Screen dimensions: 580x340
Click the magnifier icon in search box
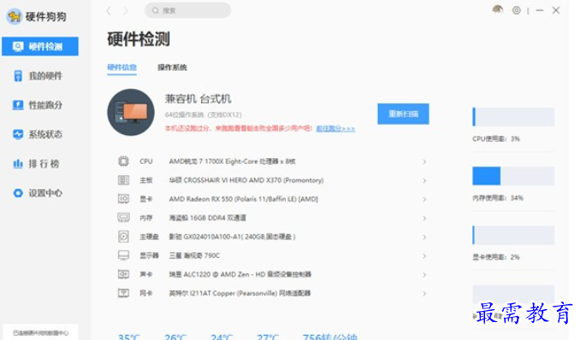click(156, 10)
